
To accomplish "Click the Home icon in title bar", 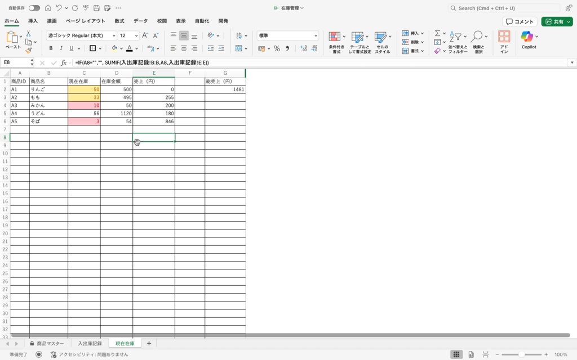I will pyautogui.click(x=48, y=8).
